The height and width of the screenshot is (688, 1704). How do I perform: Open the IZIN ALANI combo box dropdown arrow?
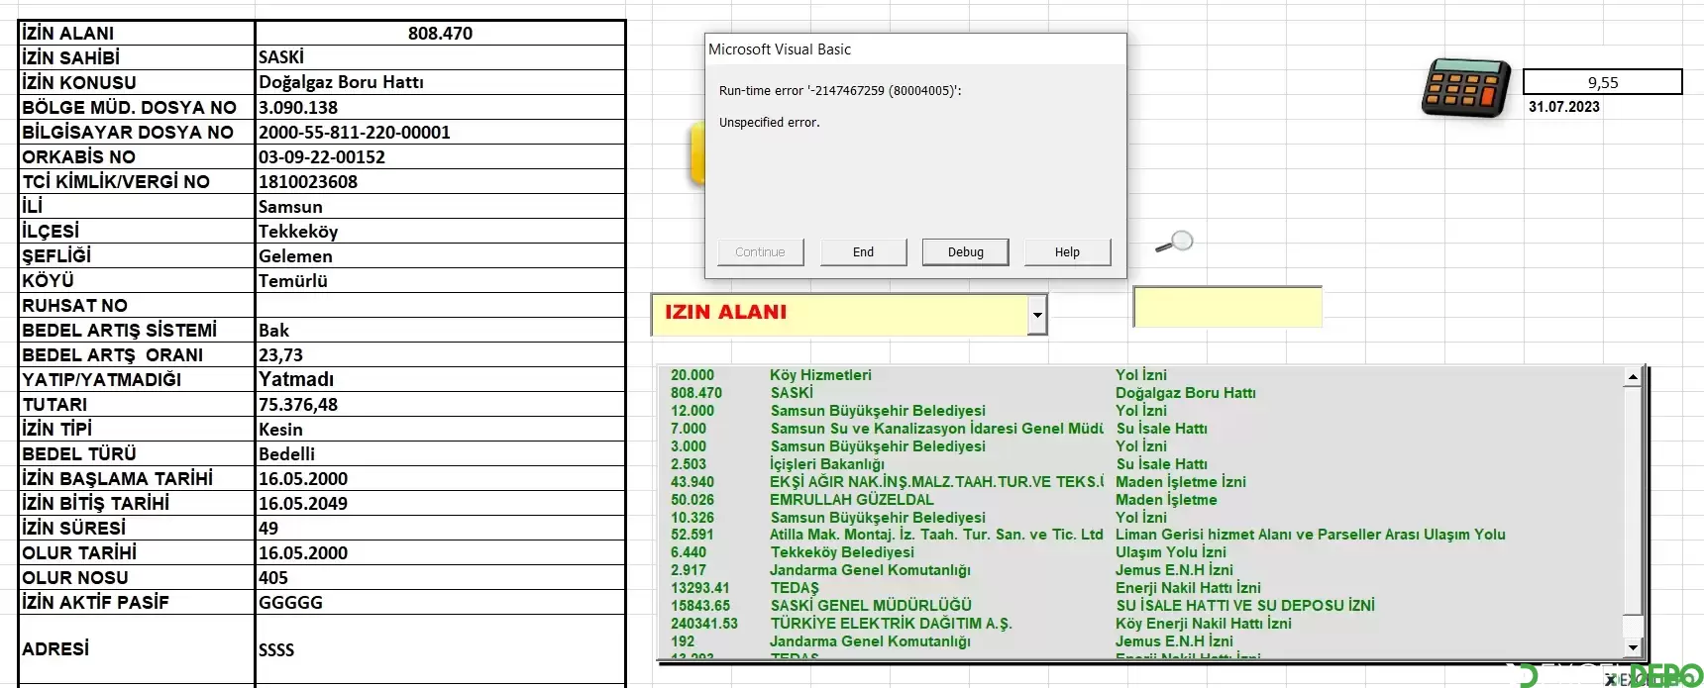coord(1036,316)
